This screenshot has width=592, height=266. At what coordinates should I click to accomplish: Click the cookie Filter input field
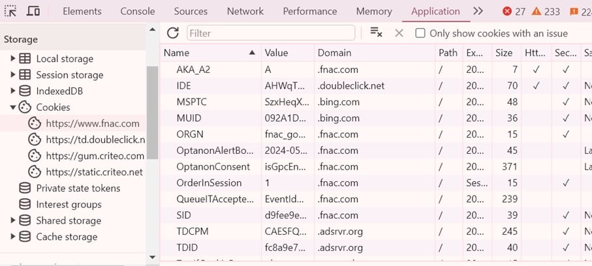point(271,33)
